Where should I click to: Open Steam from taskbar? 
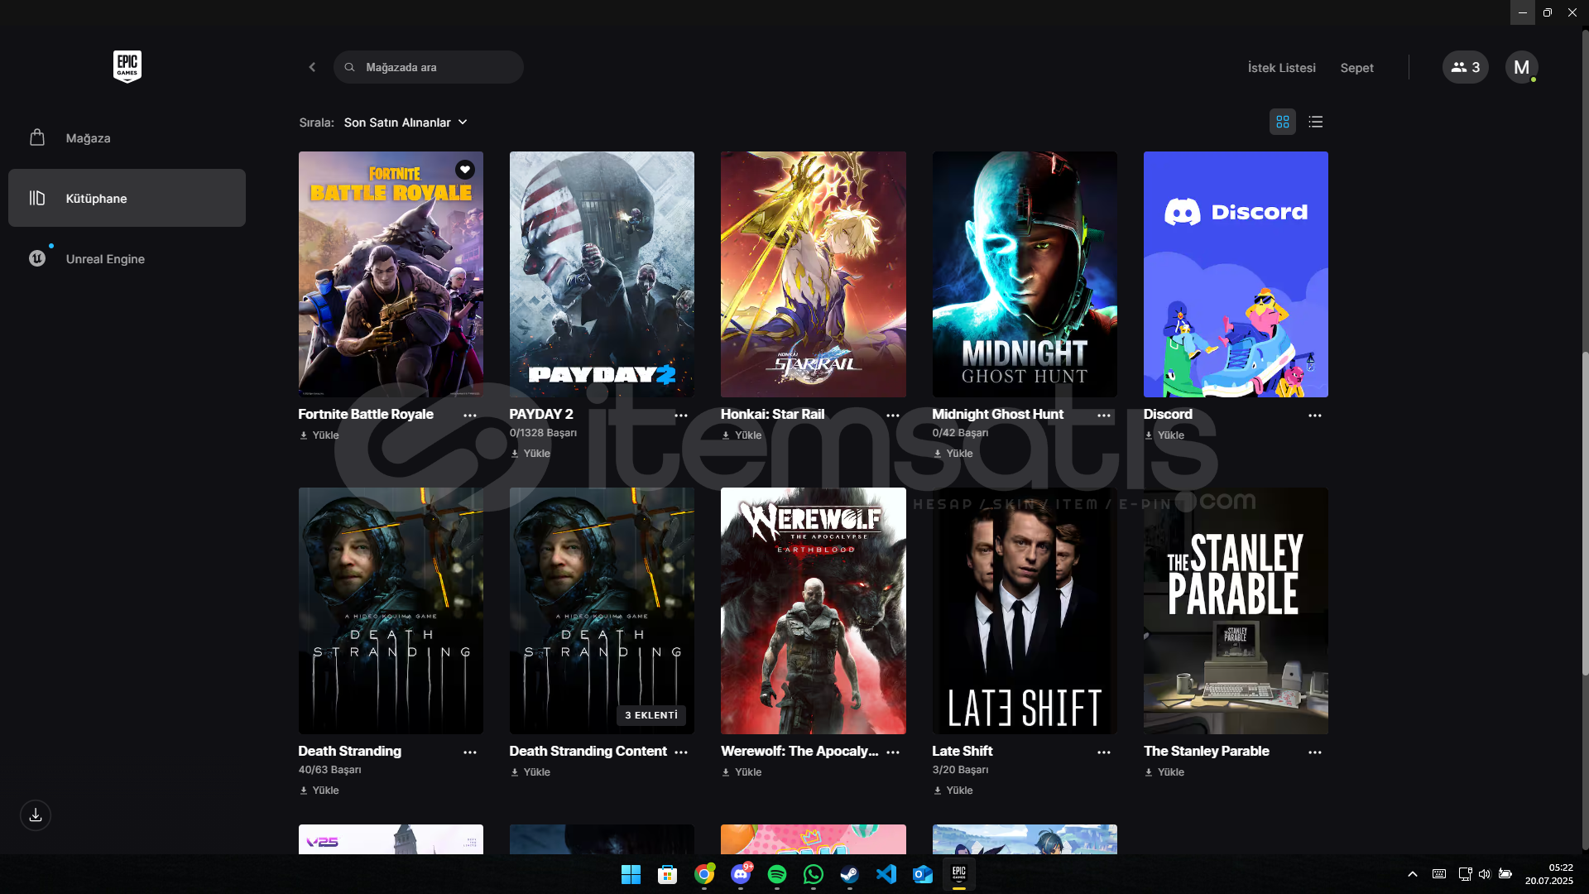pyautogui.click(x=850, y=874)
